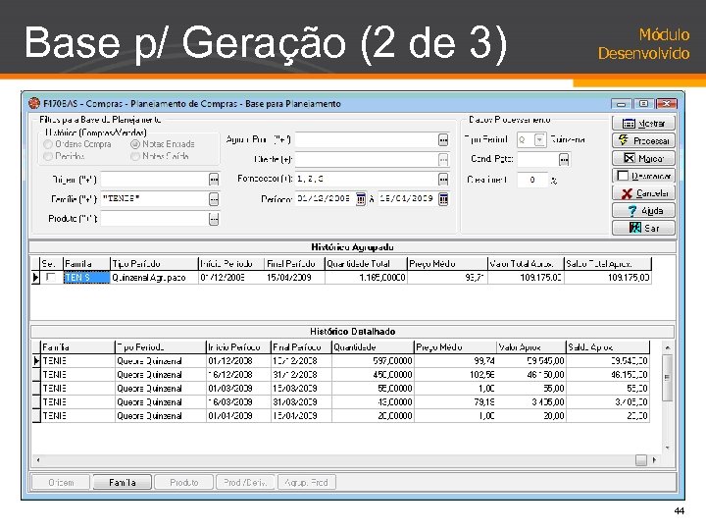
Task: Select detailed row starting 01/03/2009
Action: 341,389
